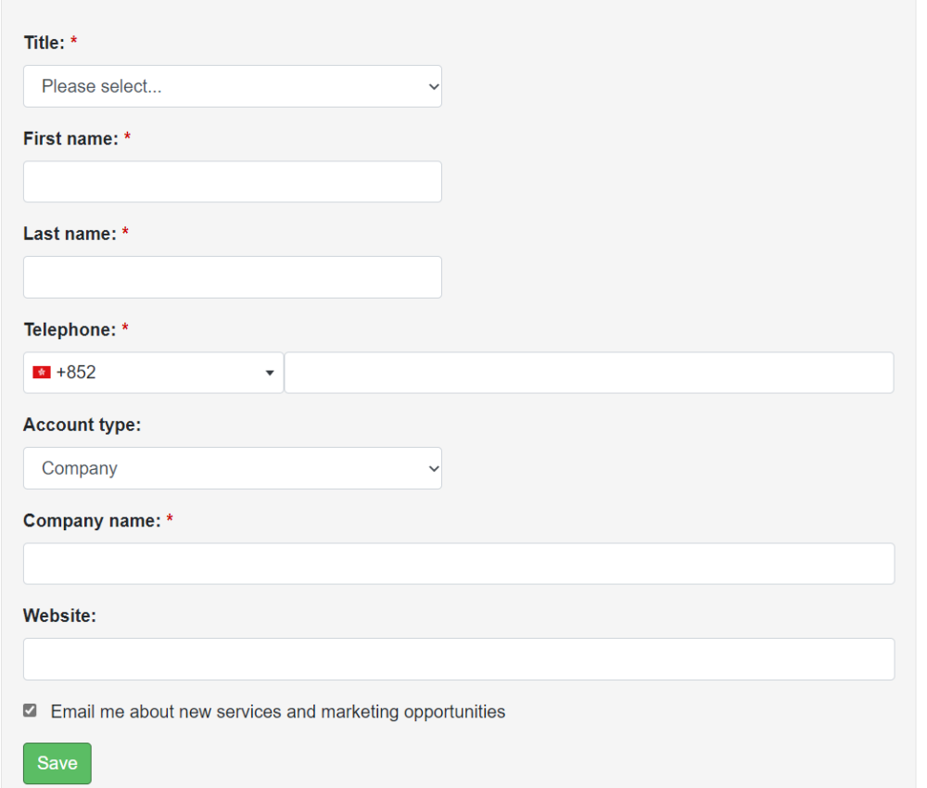
Task: Click the 'Website:' label text
Action: (59, 616)
